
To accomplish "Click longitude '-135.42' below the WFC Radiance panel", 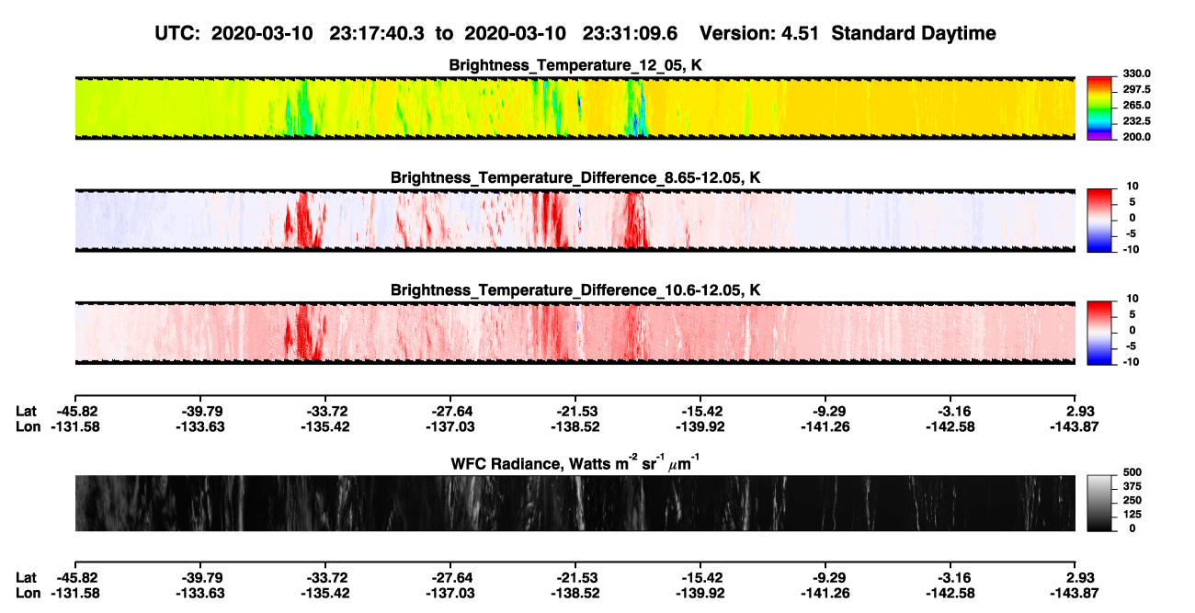I will 324,593.
